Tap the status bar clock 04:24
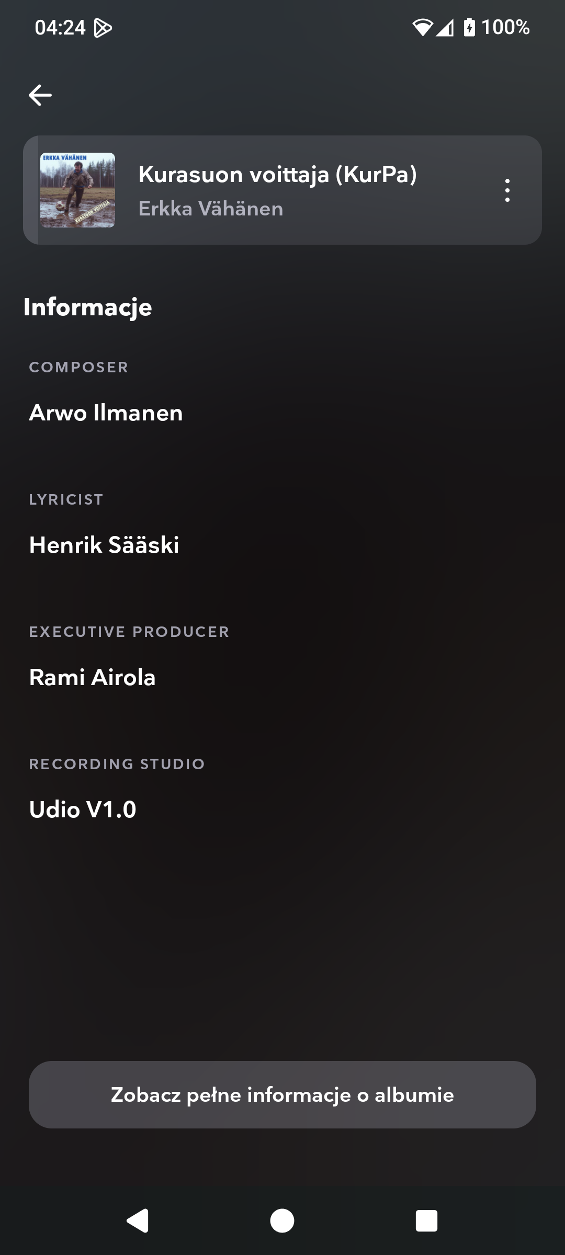 [x=60, y=28]
